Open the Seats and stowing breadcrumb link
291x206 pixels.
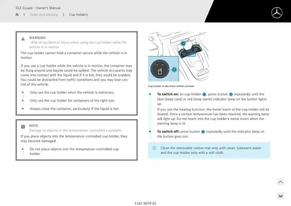tap(44, 15)
